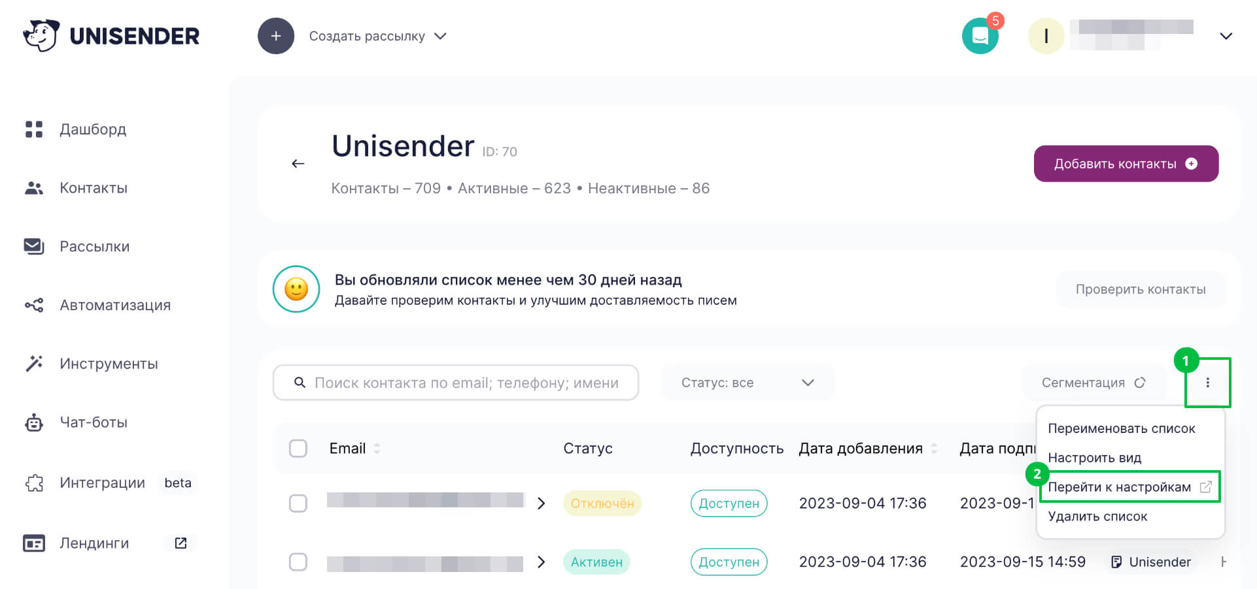The image size is (1257, 589).
Task: Go back using the left arrow
Action: [298, 163]
